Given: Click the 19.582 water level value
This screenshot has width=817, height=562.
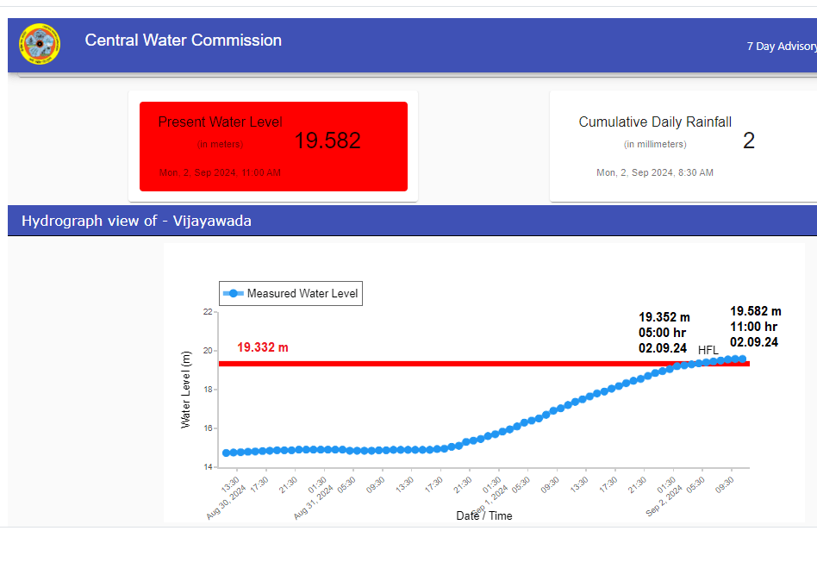Looking at the screenshot, I should click(327, 141).
